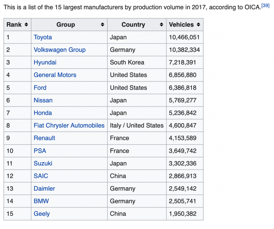Click the Group column sort icon
This screenshot has height=229, width=274.
(x=103, y=25)
